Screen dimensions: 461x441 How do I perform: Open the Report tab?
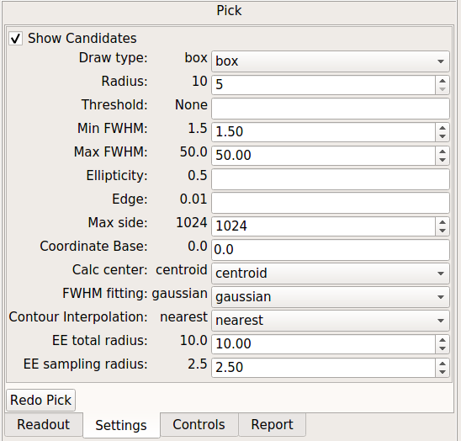tap(272, 424)
